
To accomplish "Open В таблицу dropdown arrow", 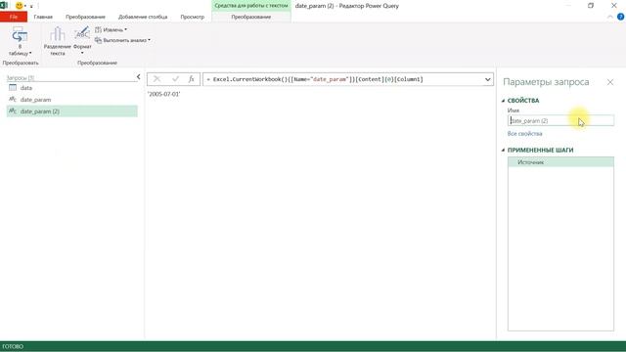I will [30, 54].
